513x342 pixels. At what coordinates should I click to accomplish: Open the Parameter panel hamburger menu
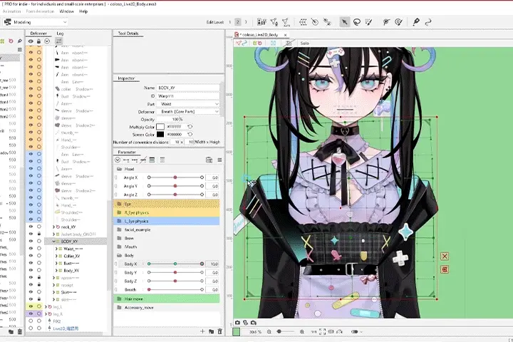[219, 160]
